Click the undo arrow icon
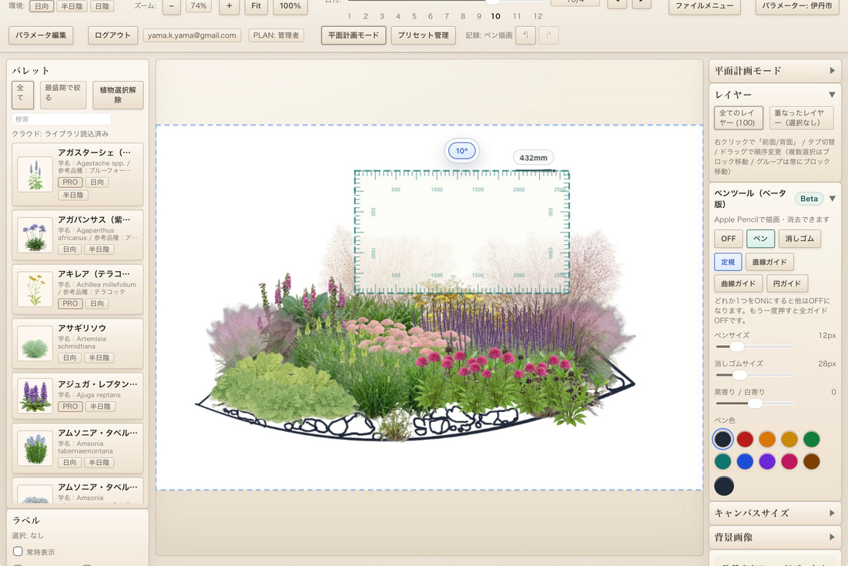This screenshot has height=566, width=848. (525, 35)
